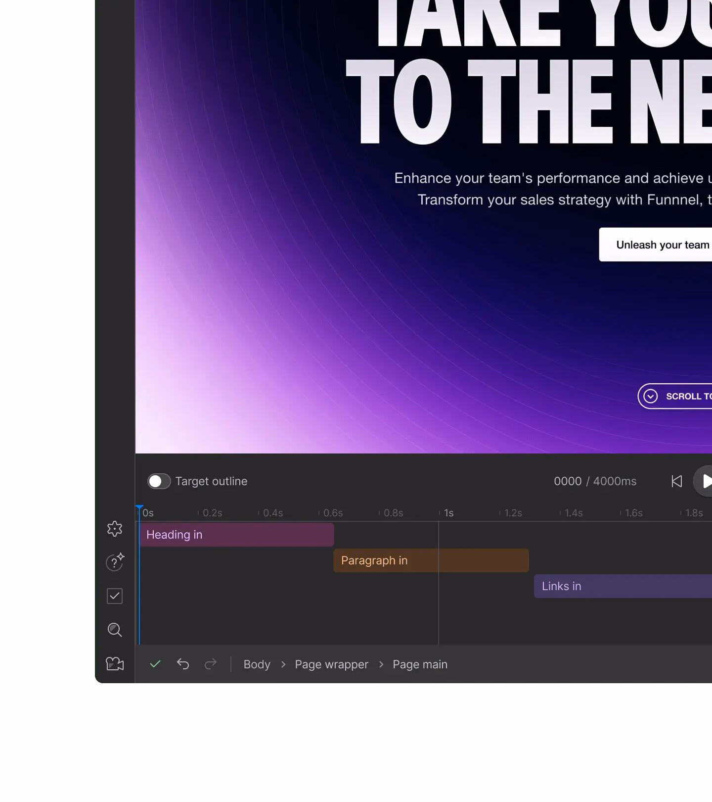Open the AI help assistant icon
This screenshot has width=712, height=802.
coord(115,562)
